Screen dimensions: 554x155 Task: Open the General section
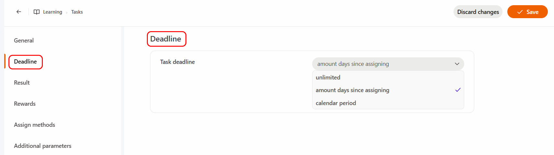(24, 41)
